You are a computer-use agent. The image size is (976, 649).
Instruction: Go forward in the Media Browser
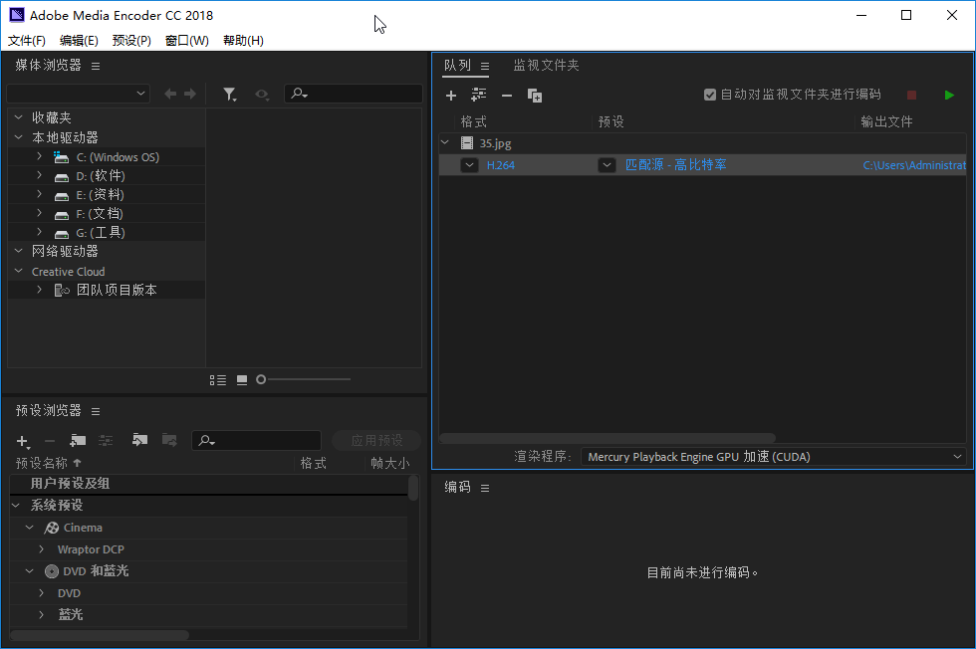[x=190, y=94]
